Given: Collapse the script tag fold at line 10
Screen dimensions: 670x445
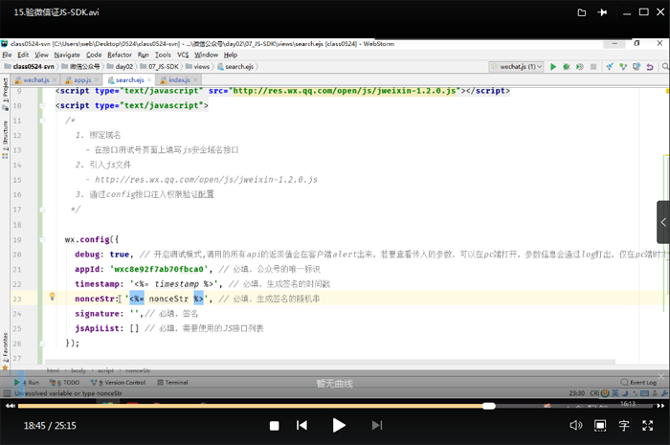Looking at the screenshot, I should (42, 105).
